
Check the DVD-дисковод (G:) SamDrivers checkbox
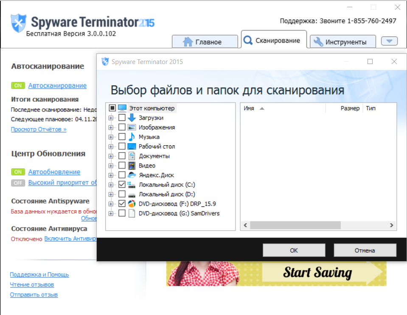(122, 213)
